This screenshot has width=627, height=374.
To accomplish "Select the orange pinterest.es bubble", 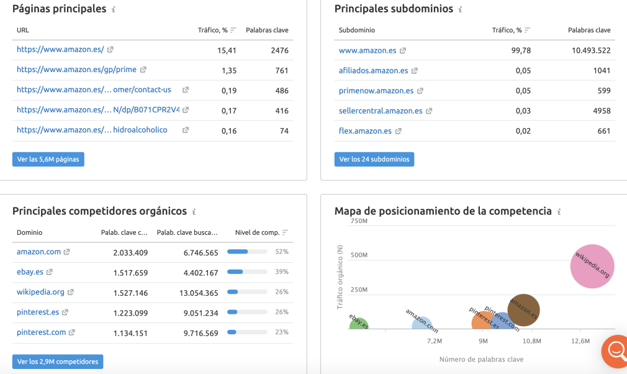I will click(x=481, y=321).
